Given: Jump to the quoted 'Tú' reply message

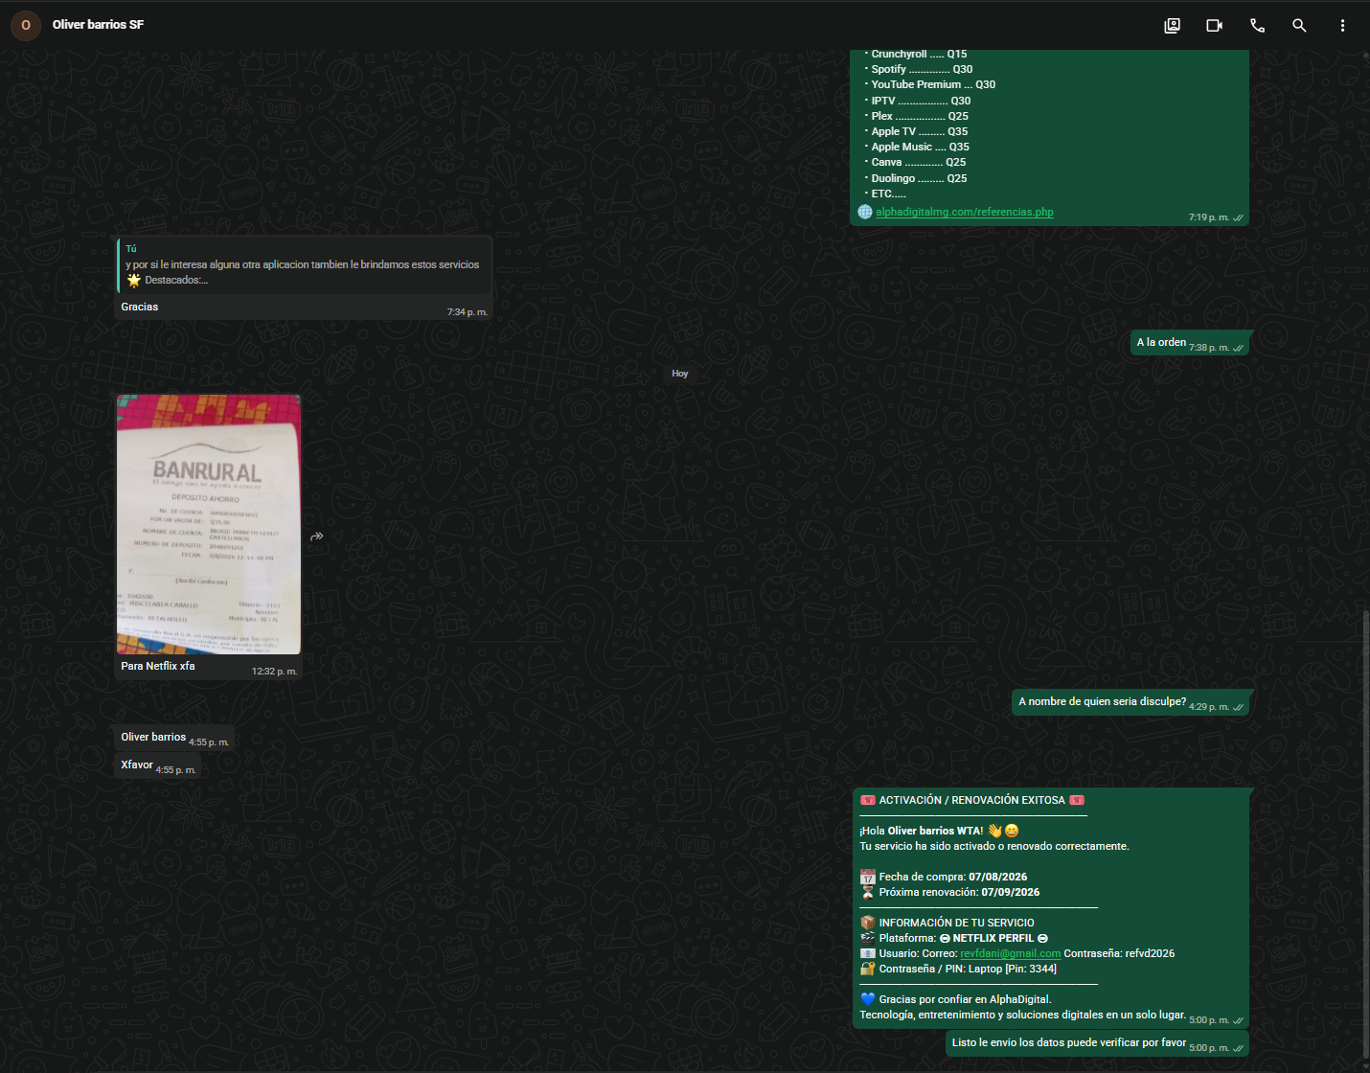Looking at the screenshot, I should coord(305,264).
